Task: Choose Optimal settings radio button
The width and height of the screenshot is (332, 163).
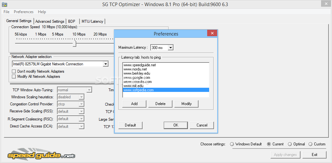Action: [x=290, y=144]
